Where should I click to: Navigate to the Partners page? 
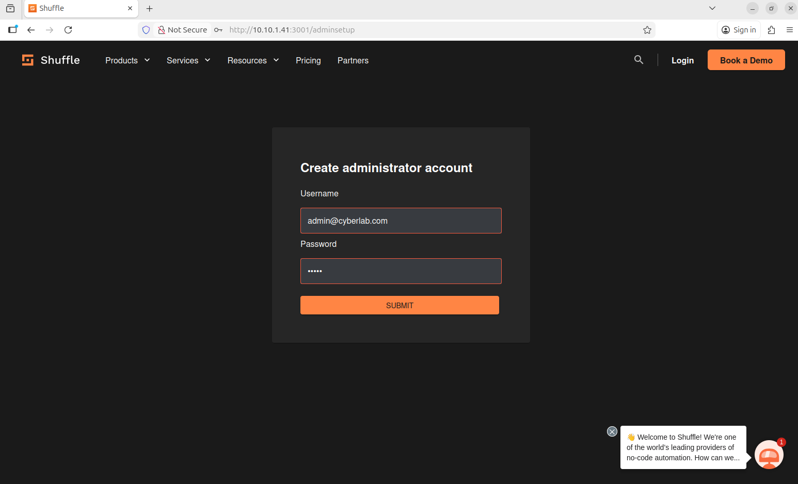coord(353,60)
